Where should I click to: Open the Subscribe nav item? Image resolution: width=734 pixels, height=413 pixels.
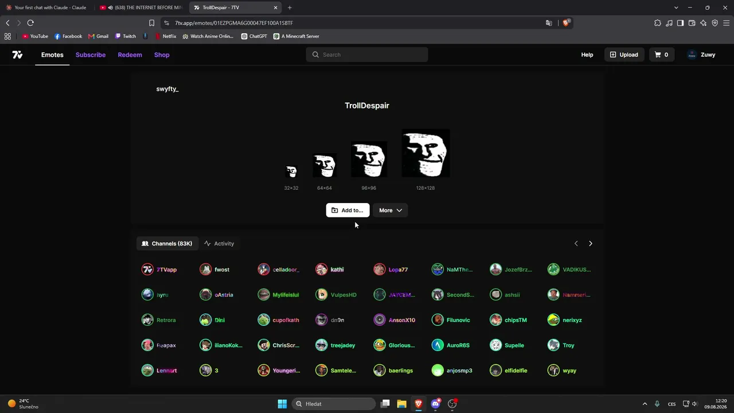coord(91,54)
